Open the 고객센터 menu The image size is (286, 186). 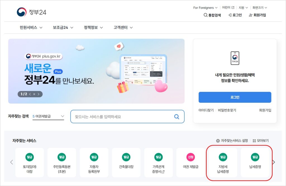(123, 28)
